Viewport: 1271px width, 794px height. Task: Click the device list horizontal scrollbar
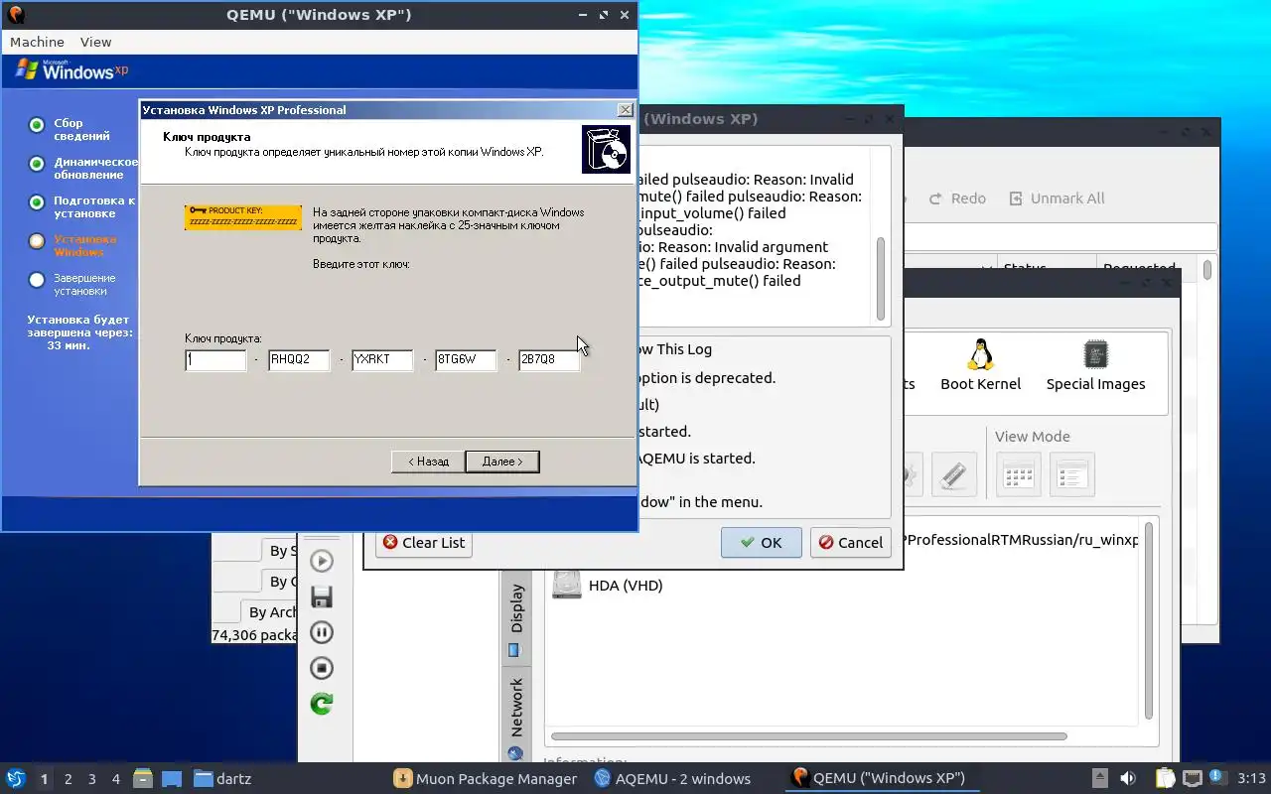click(808, 736)
